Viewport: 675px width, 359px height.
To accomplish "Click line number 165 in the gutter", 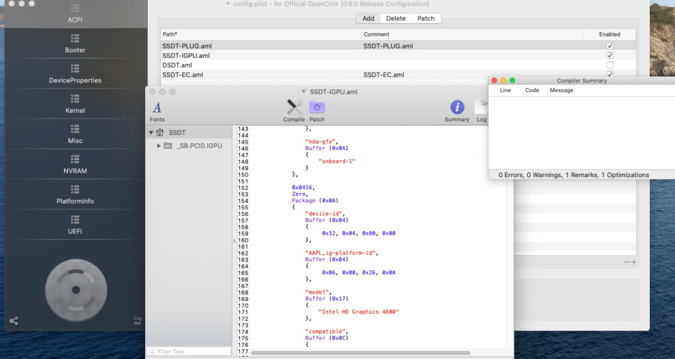I will click(243, 273).
